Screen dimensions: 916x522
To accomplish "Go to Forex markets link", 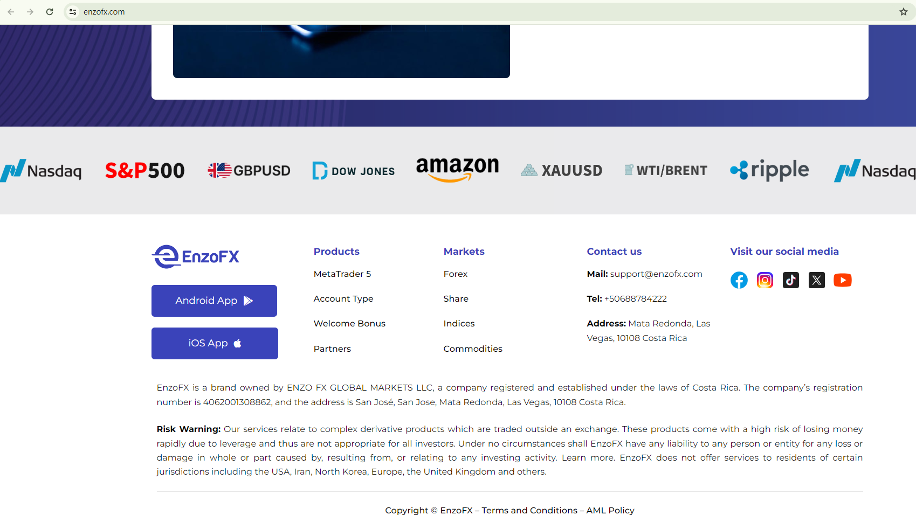I will [x=456, y=274].
